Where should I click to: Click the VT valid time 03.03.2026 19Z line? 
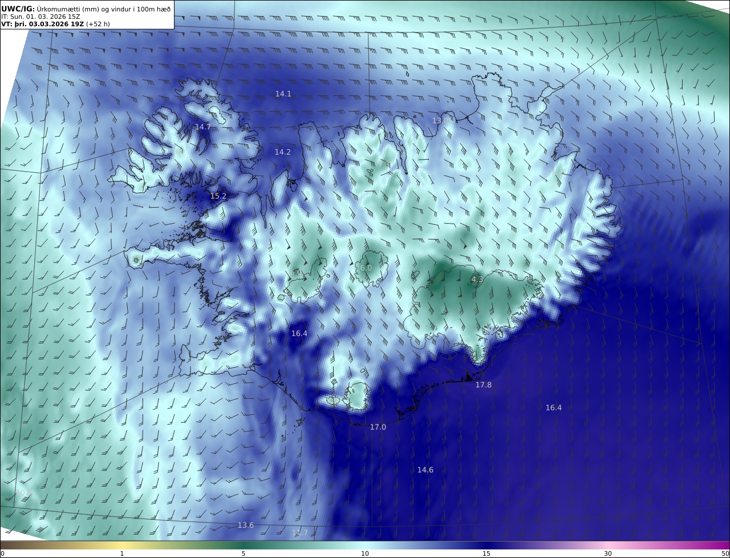(x=55, y=25)
